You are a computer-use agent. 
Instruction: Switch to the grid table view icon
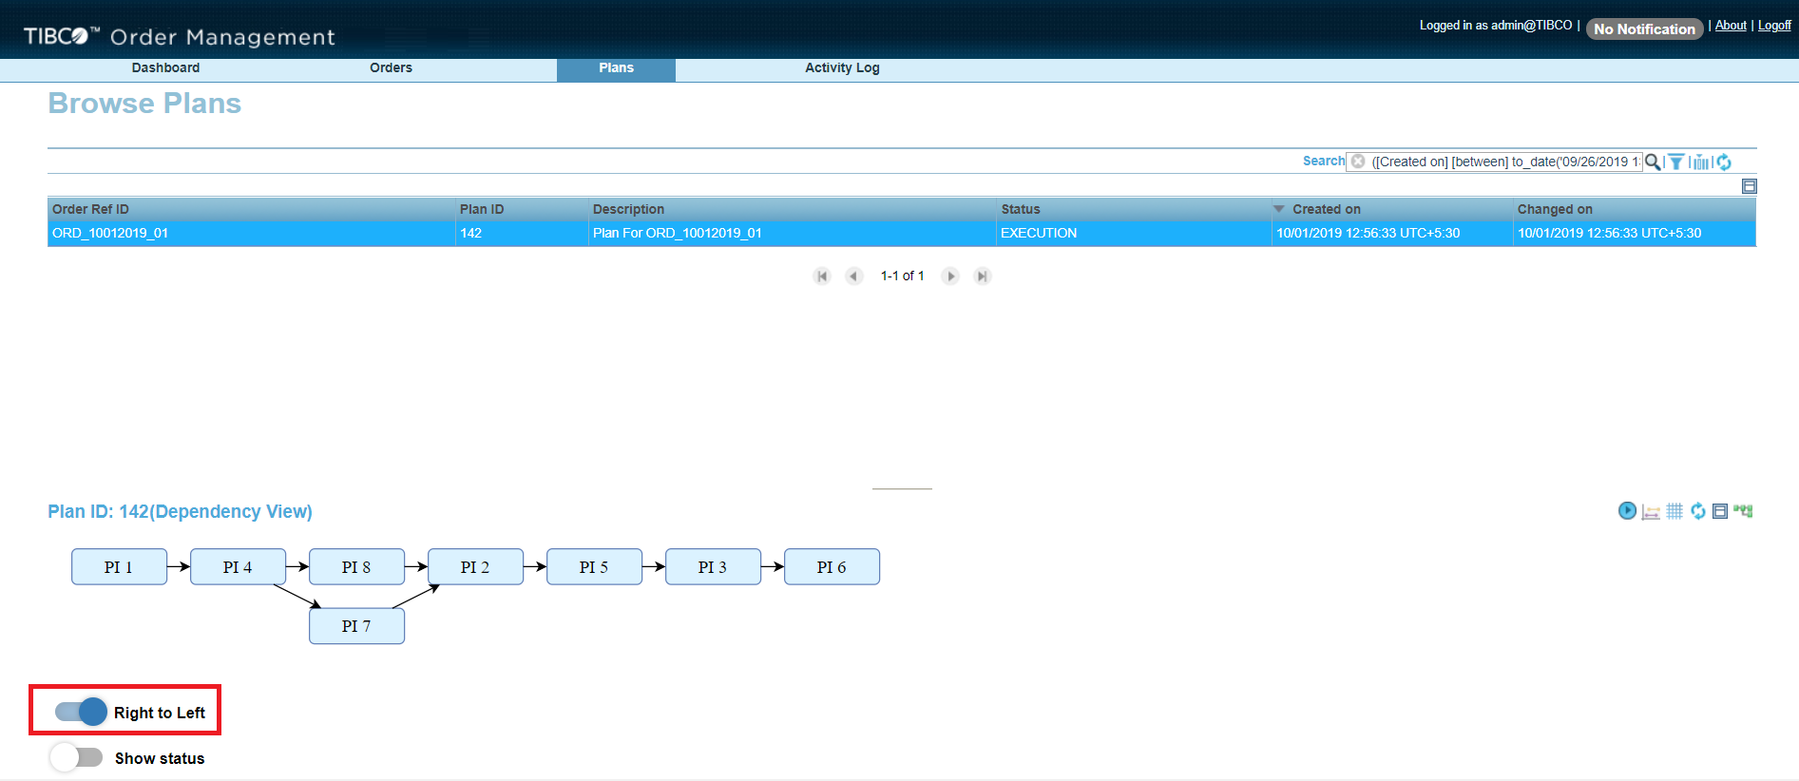tap(1675, 511)
